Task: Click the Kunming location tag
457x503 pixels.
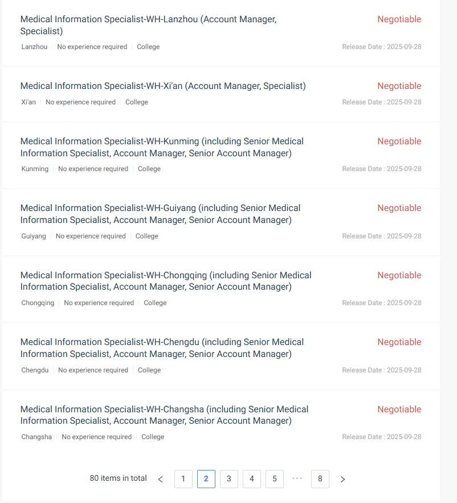Action: click(35, 169)
